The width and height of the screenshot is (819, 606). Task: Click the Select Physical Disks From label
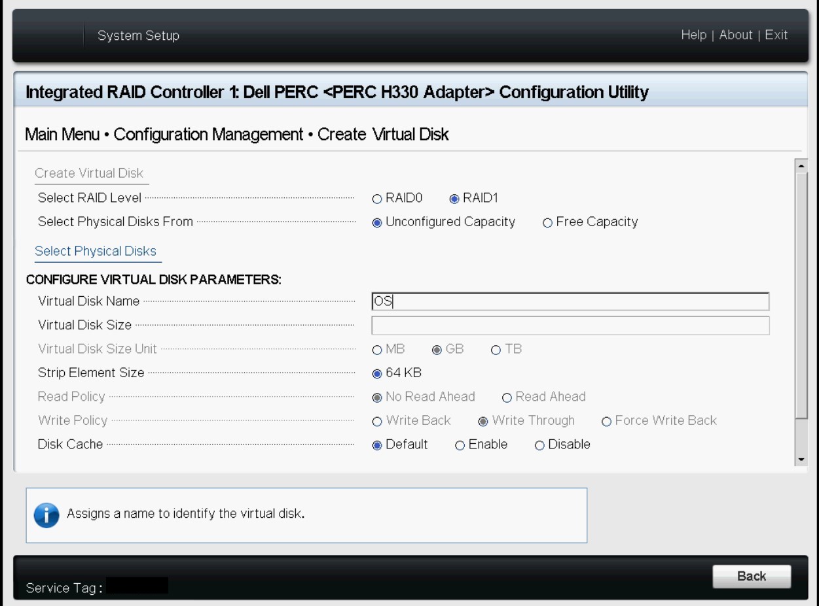pos(115,222)
